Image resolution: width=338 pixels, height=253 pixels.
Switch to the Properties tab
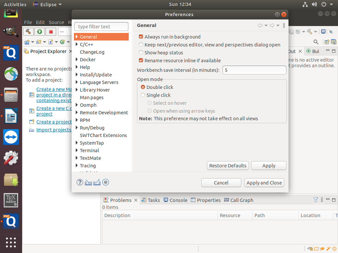(206, 200)
